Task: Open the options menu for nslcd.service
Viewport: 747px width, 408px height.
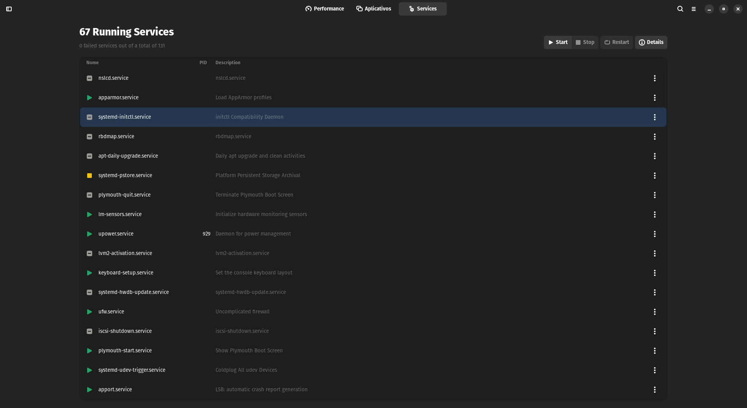Action: [x=655, y=78]
